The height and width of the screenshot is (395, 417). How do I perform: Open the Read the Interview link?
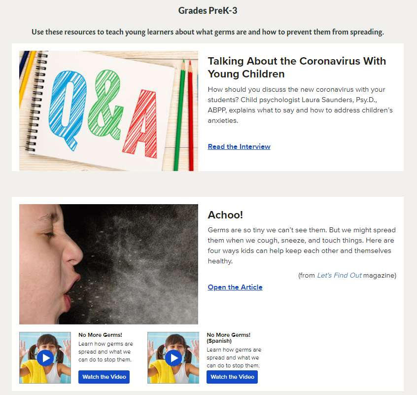coord(239,146)
